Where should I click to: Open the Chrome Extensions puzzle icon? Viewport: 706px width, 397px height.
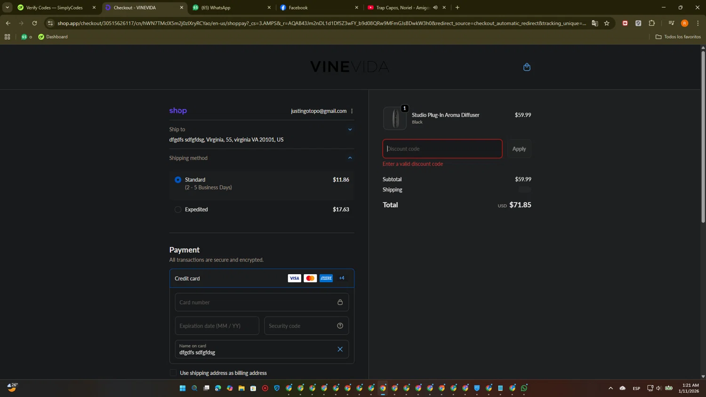(652, 23)
